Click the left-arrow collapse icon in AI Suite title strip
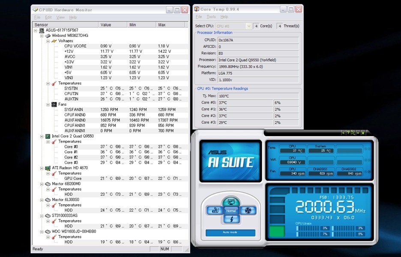 tap(343, 133)
